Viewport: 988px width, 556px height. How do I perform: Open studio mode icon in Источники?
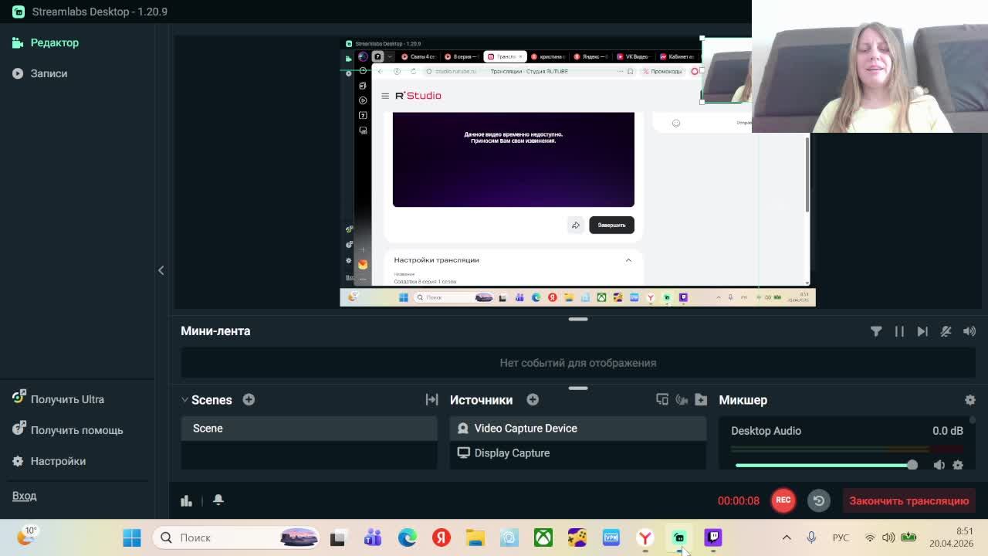[662, 399]
